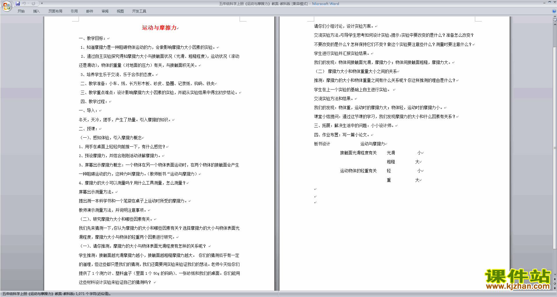557x297 pixels.
Task: Open the 开发工具 ribbon tab
Action: coord(139,11)
